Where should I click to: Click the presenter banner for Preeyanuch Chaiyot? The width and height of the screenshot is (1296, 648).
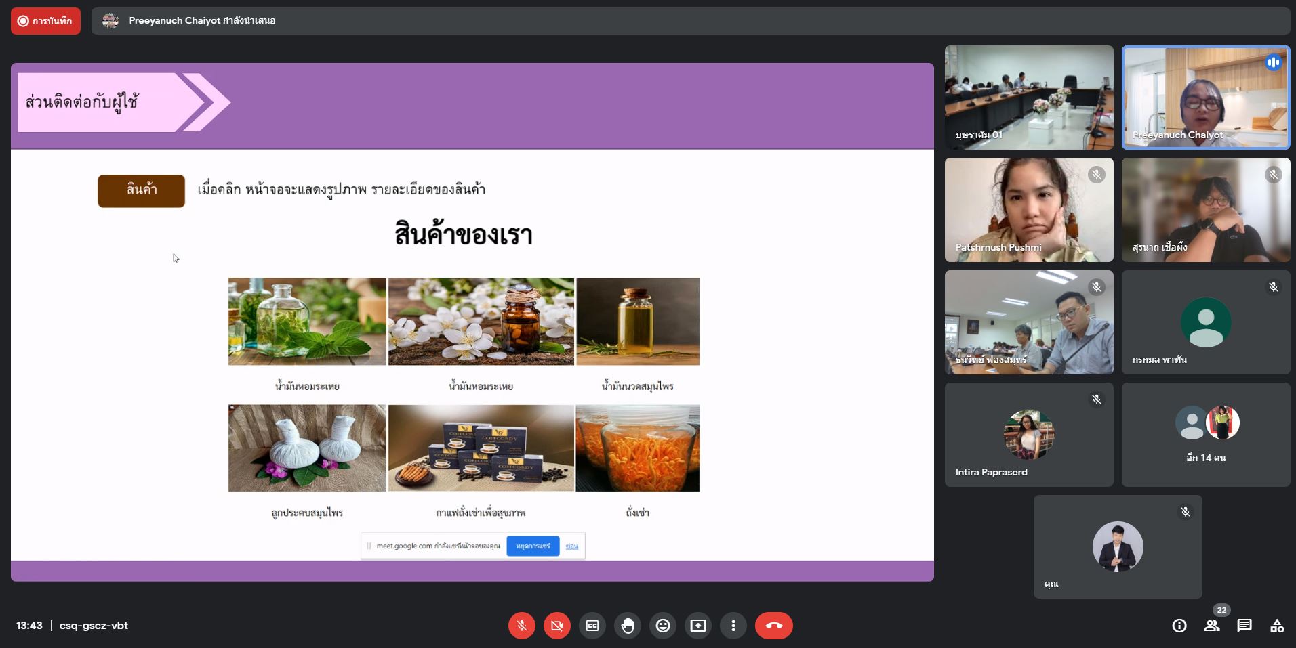coord(202,21)
